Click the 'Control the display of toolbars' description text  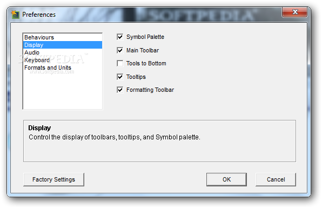point(115,137)
